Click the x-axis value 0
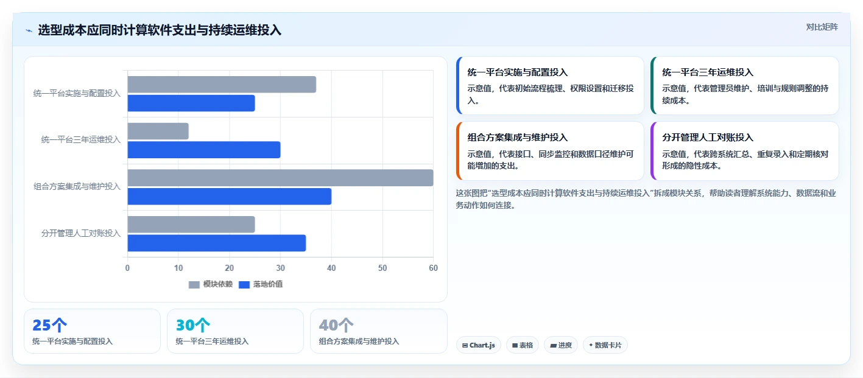The height and width of the screenshot is (378, 863). pyautogui.click(x=127, y=268)
